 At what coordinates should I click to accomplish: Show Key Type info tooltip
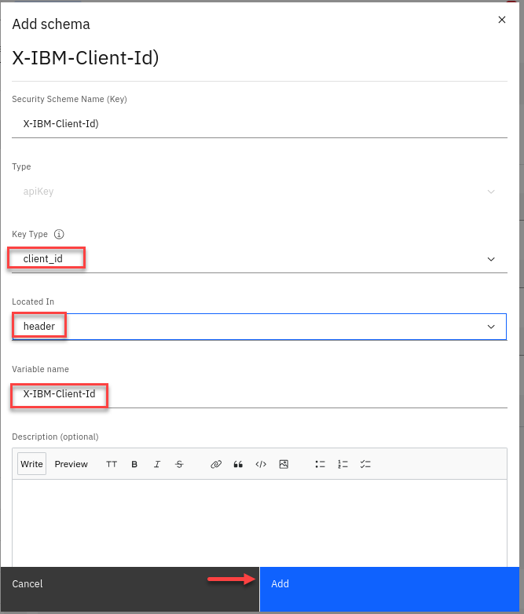[x=59, y=234]
